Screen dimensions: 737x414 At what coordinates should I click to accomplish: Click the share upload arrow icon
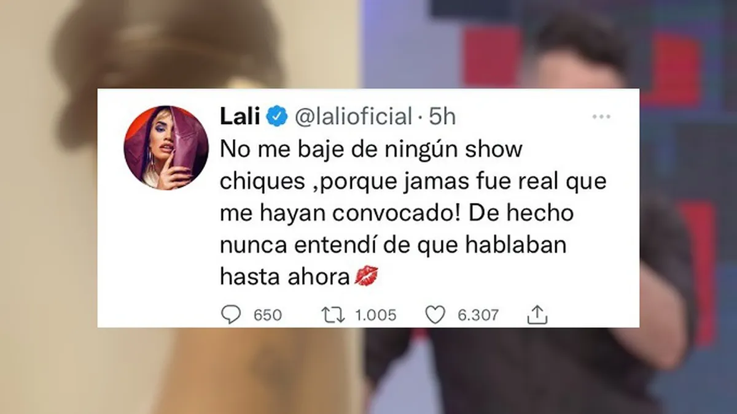pos(537,315)
